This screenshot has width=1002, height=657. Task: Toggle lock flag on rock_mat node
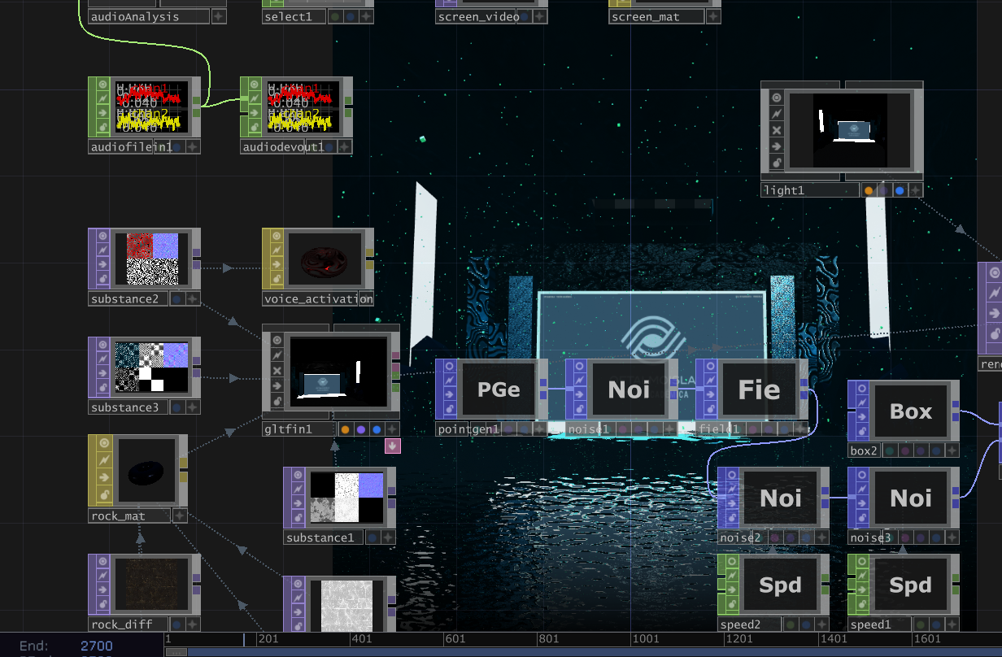coord(102,494)
